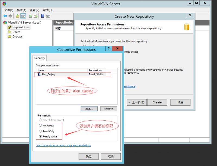This screenshot has height=166, width=217.
Task: Click the Permissions column header
Action: (97, 70)
